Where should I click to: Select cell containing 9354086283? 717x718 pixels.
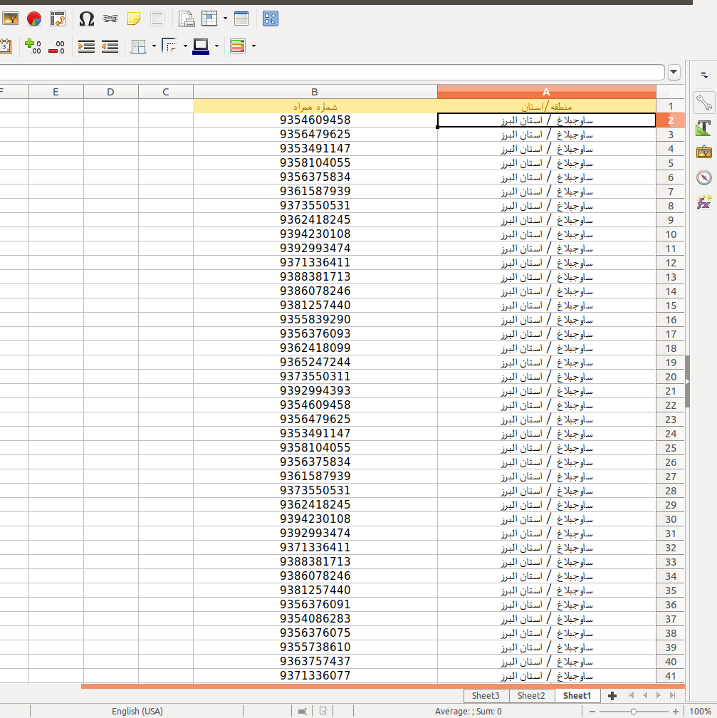point(315,618)
